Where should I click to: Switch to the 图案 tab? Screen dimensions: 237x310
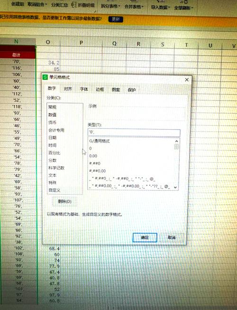click(x=116, y=90)
